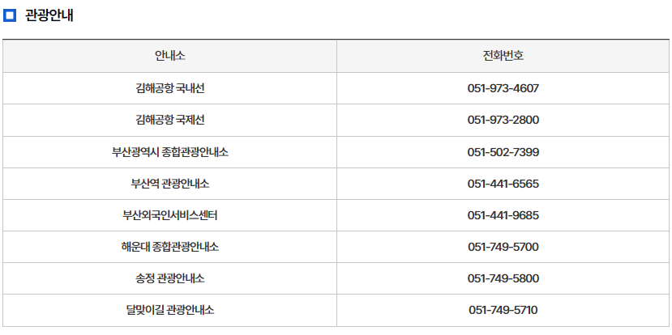672x335 pixels.
Task: Click phone number 051-749-5700
Action: (x=503, y=247)
